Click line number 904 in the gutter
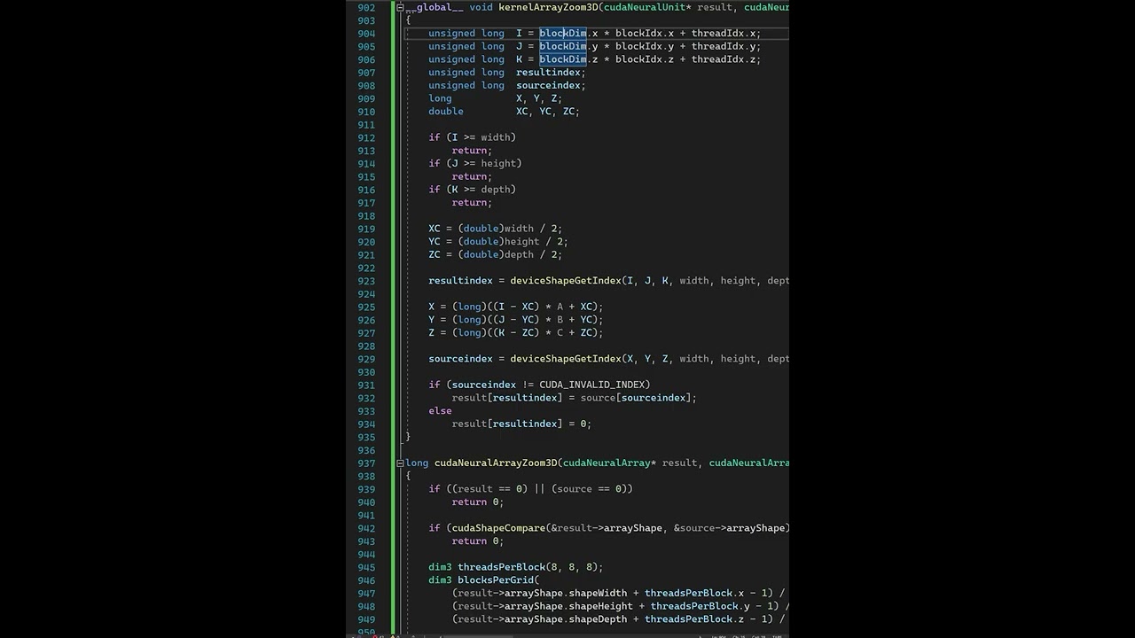The image size is (1135, 638). pyautogui.click(x=366, y=33)
